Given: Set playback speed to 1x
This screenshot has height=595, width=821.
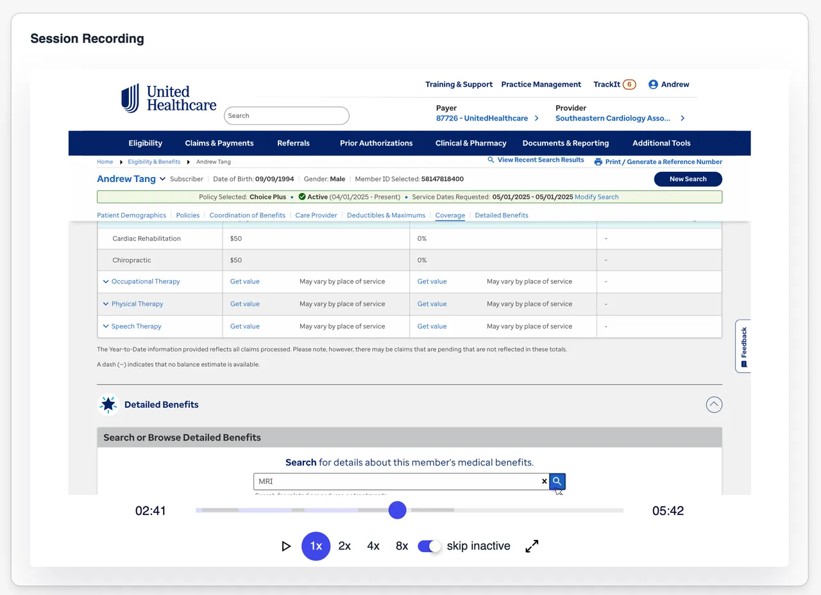Looking at the screenshot, I should point(316,546).
